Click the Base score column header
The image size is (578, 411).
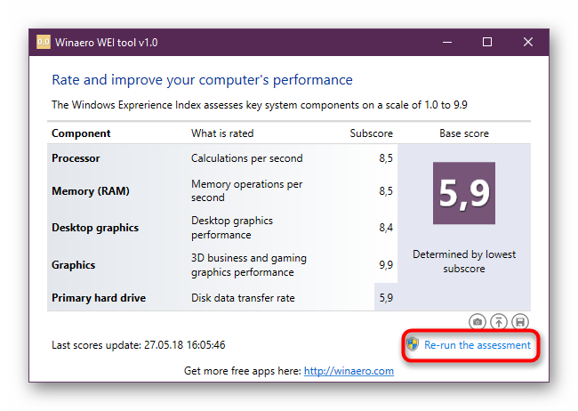point(463,133)
